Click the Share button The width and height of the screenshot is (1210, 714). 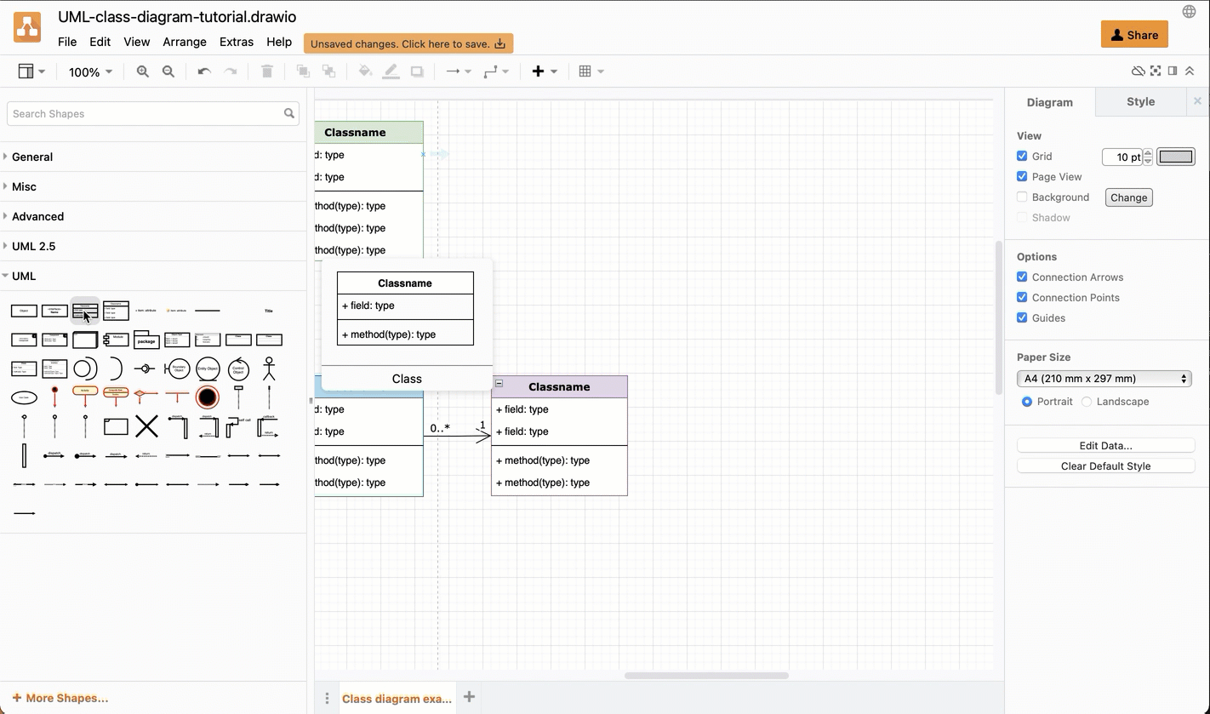[1134, 34]
